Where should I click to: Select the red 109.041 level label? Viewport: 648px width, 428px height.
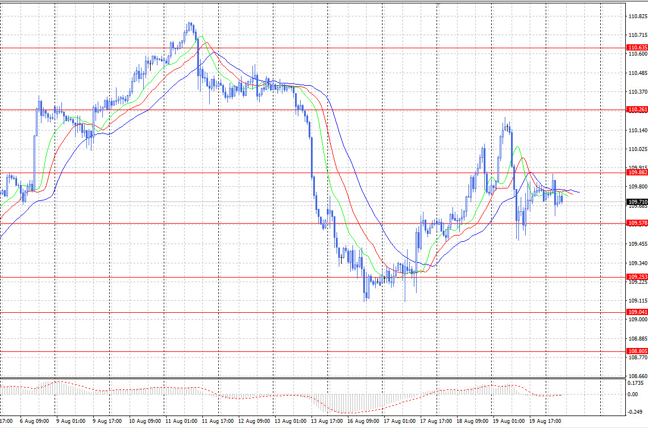pos(638,312)
